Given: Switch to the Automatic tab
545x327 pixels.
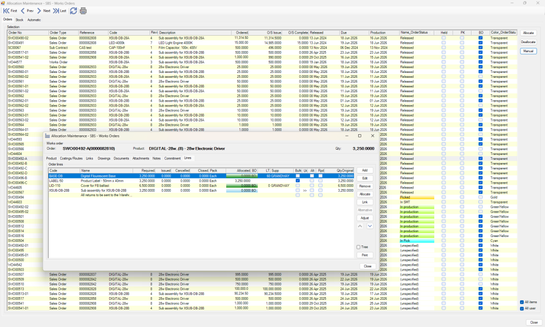Looking at the screenshot, I should click(34, 20).
